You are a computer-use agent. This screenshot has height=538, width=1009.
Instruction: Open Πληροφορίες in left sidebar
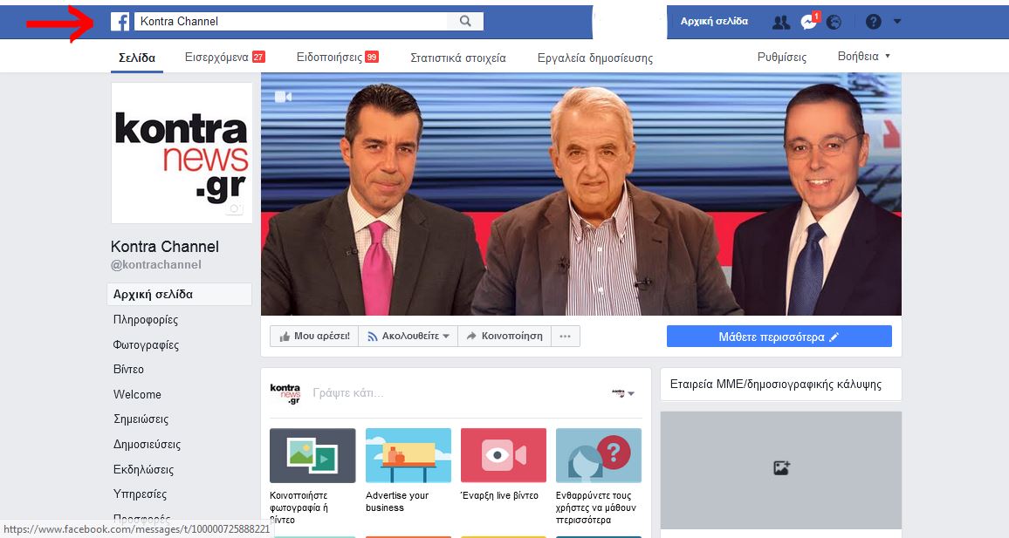146,319
